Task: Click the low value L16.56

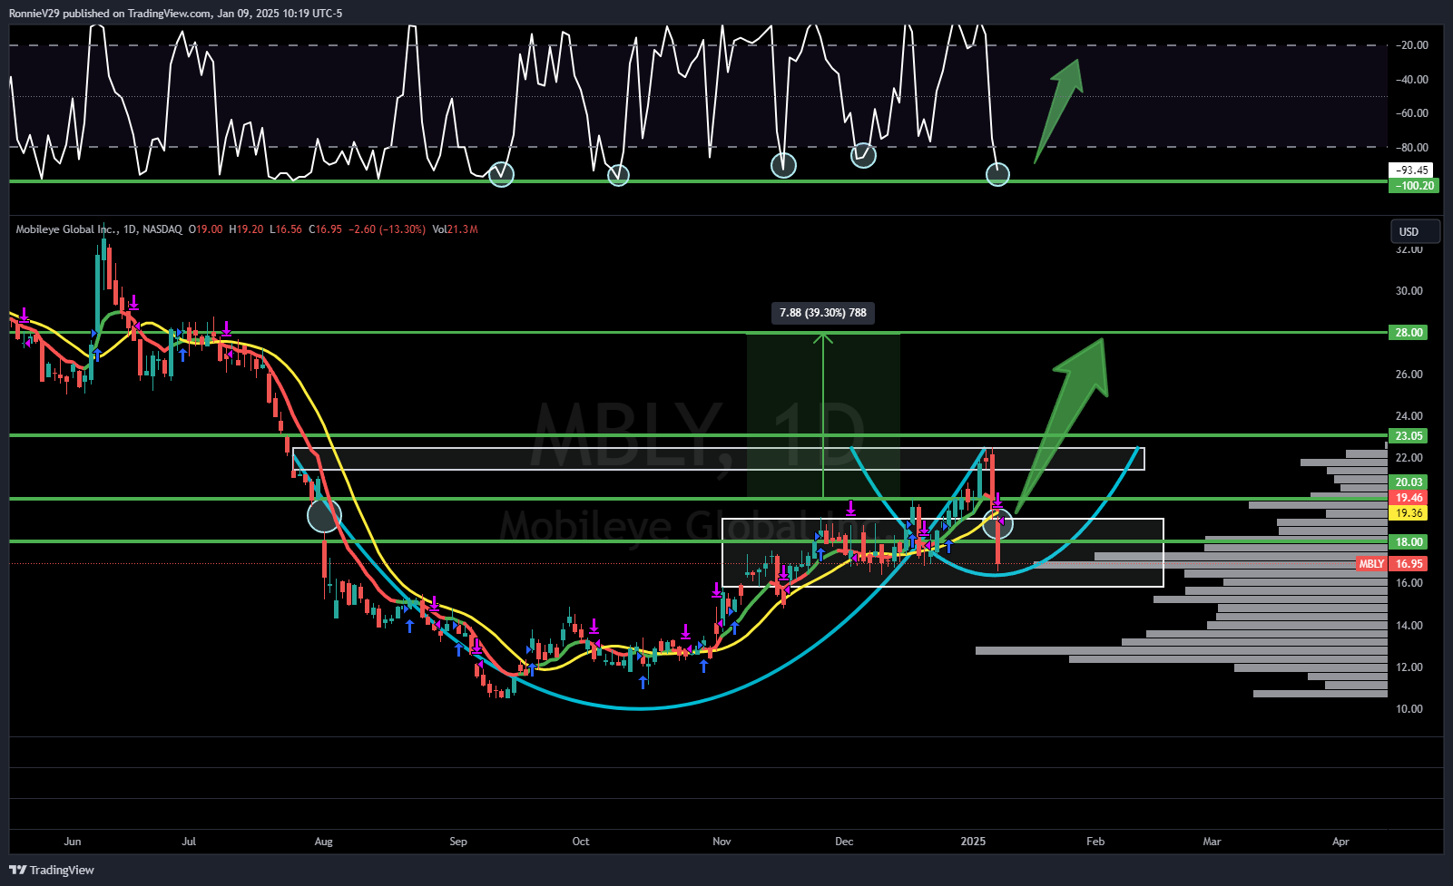Action: [x=286, y=229]
